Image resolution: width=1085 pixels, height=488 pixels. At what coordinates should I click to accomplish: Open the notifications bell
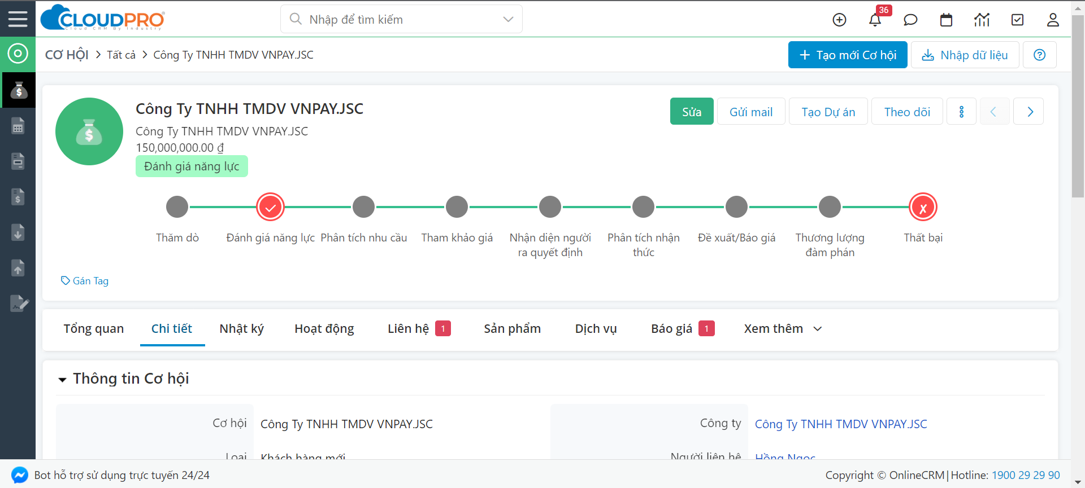[875, 20]
